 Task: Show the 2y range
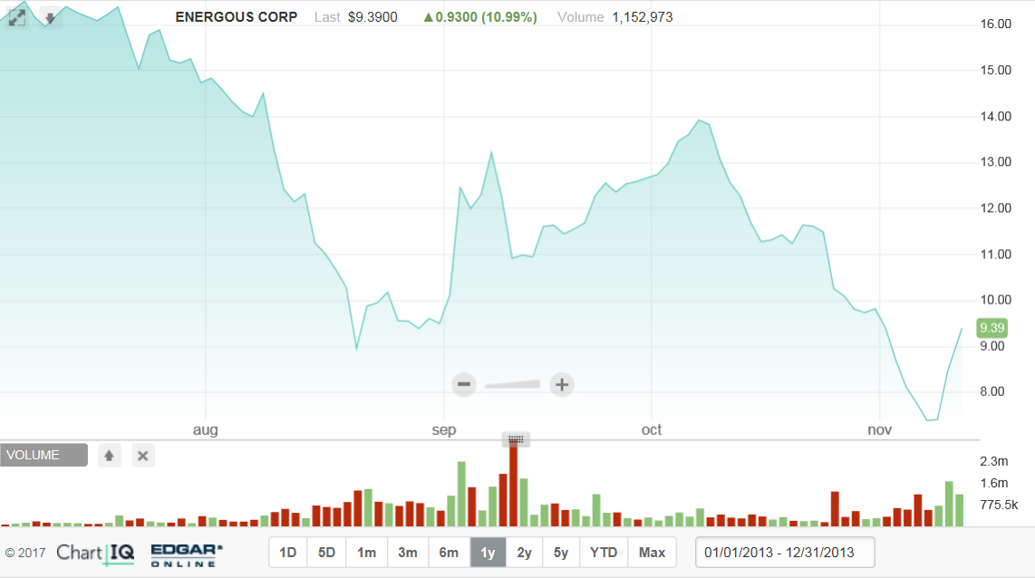pyautogui.click(x=524, y=553)
